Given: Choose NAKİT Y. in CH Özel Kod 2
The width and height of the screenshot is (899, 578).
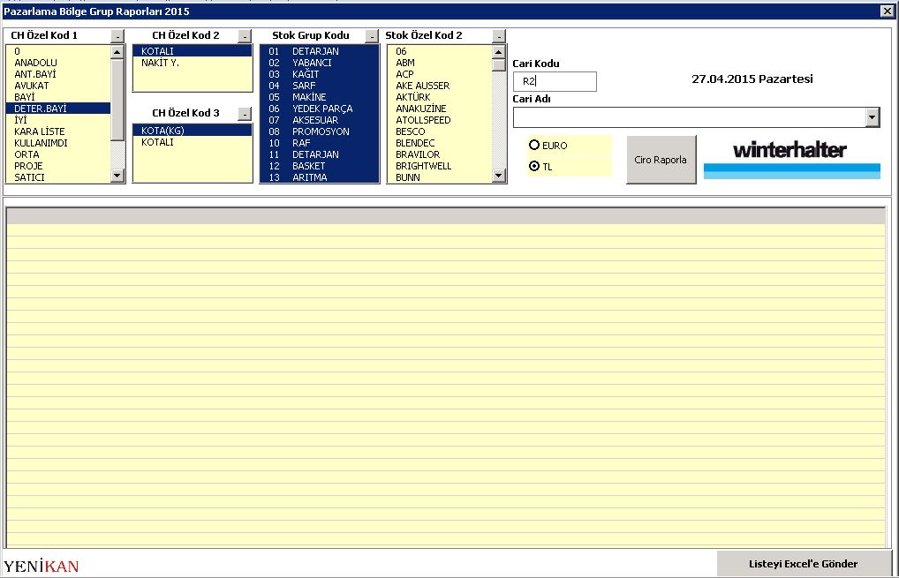Looking at the screenshot, I should pos(161,63).
